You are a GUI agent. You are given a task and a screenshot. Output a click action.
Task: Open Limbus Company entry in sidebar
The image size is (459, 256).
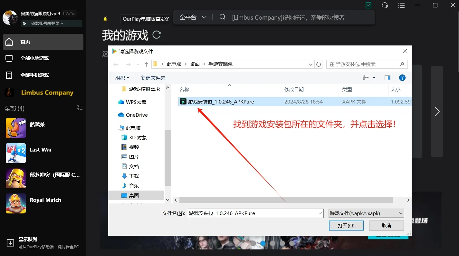[x=43, y=93]
